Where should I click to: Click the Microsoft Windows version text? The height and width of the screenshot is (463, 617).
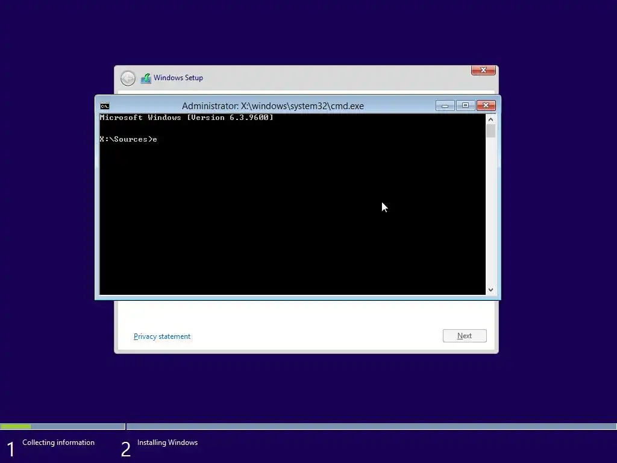point(187,118)
